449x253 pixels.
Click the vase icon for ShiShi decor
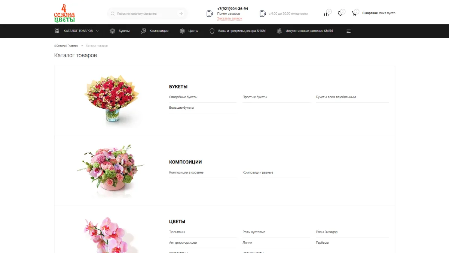212,31
